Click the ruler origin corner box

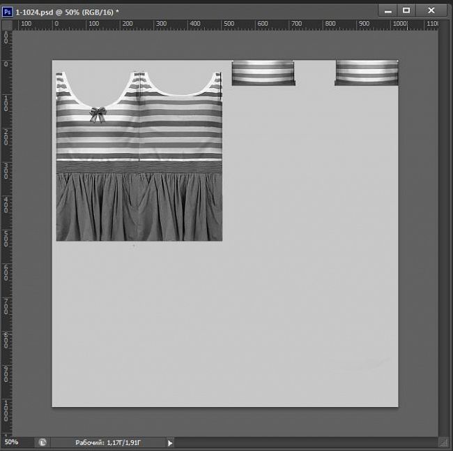point(8,24)
